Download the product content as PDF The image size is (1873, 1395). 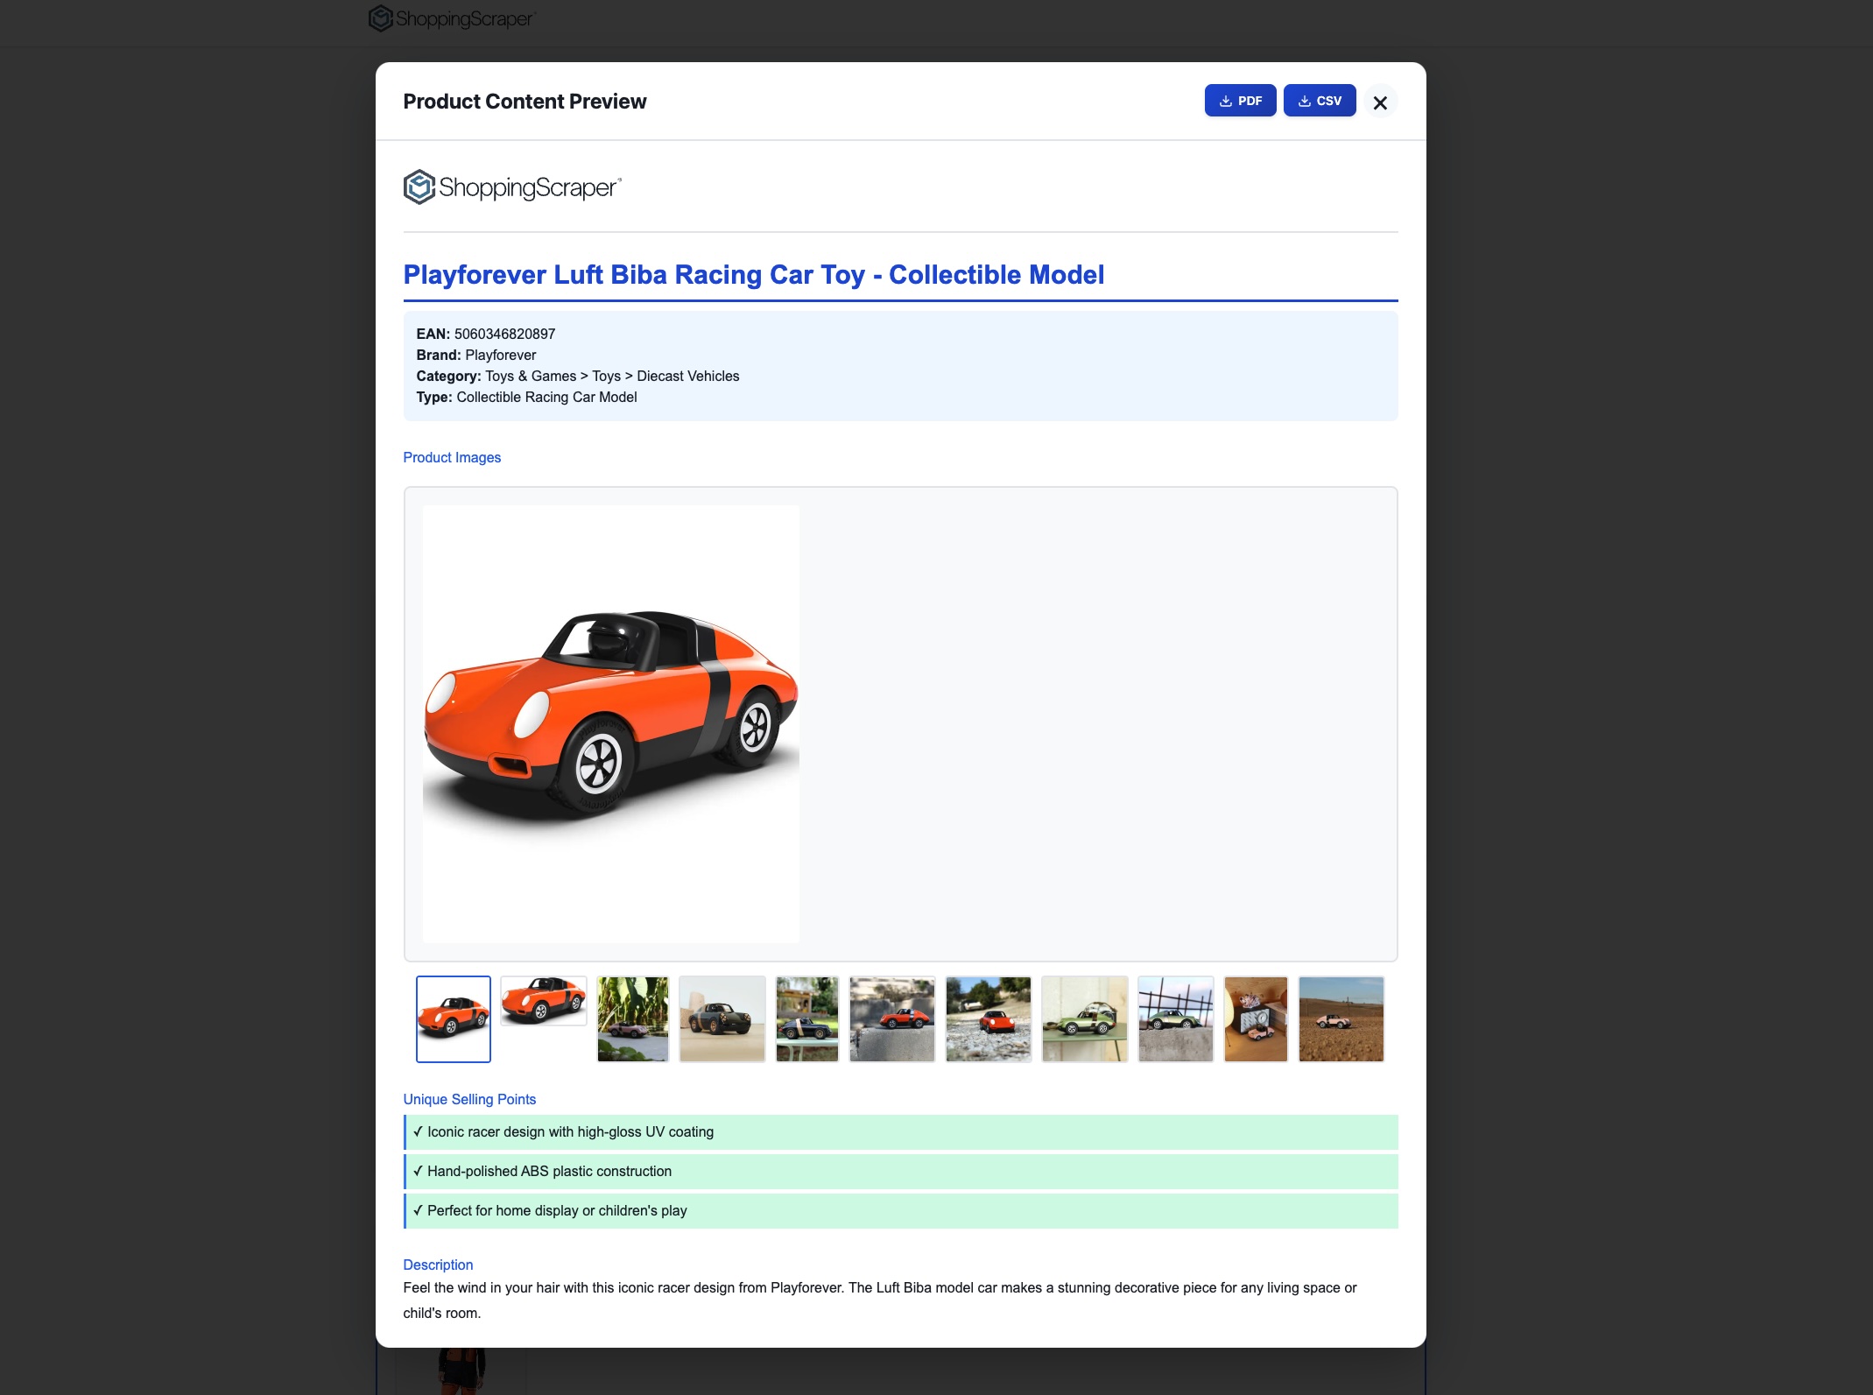[1240, 101]
